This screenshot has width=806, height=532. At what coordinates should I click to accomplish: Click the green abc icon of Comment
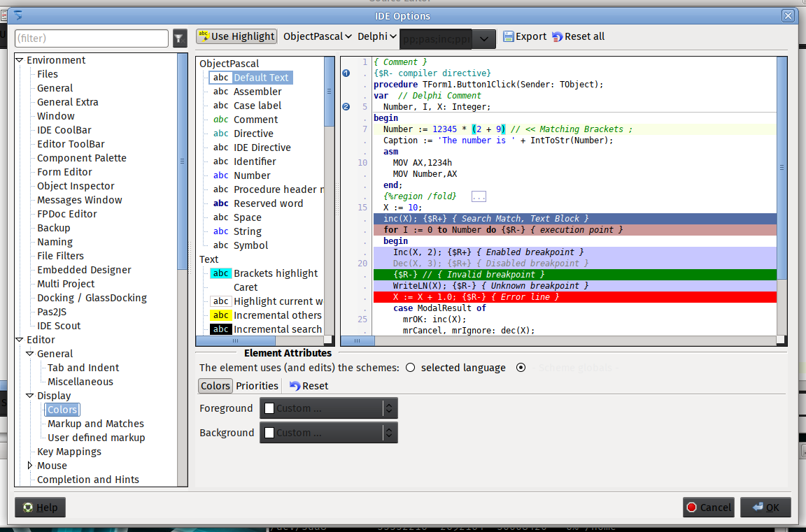point(220,119)
